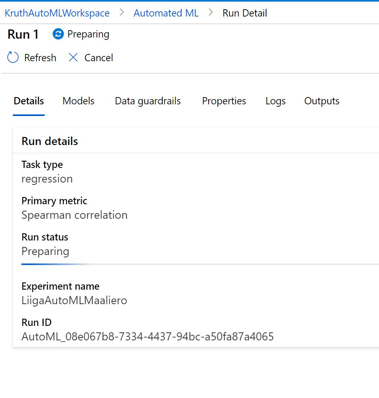This screenshot has height=398, width=379.
Task: Open the Outputs tab
Action: (322, 101)
